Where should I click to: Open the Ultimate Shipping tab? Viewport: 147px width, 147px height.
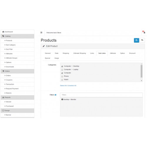pos(80,53)
